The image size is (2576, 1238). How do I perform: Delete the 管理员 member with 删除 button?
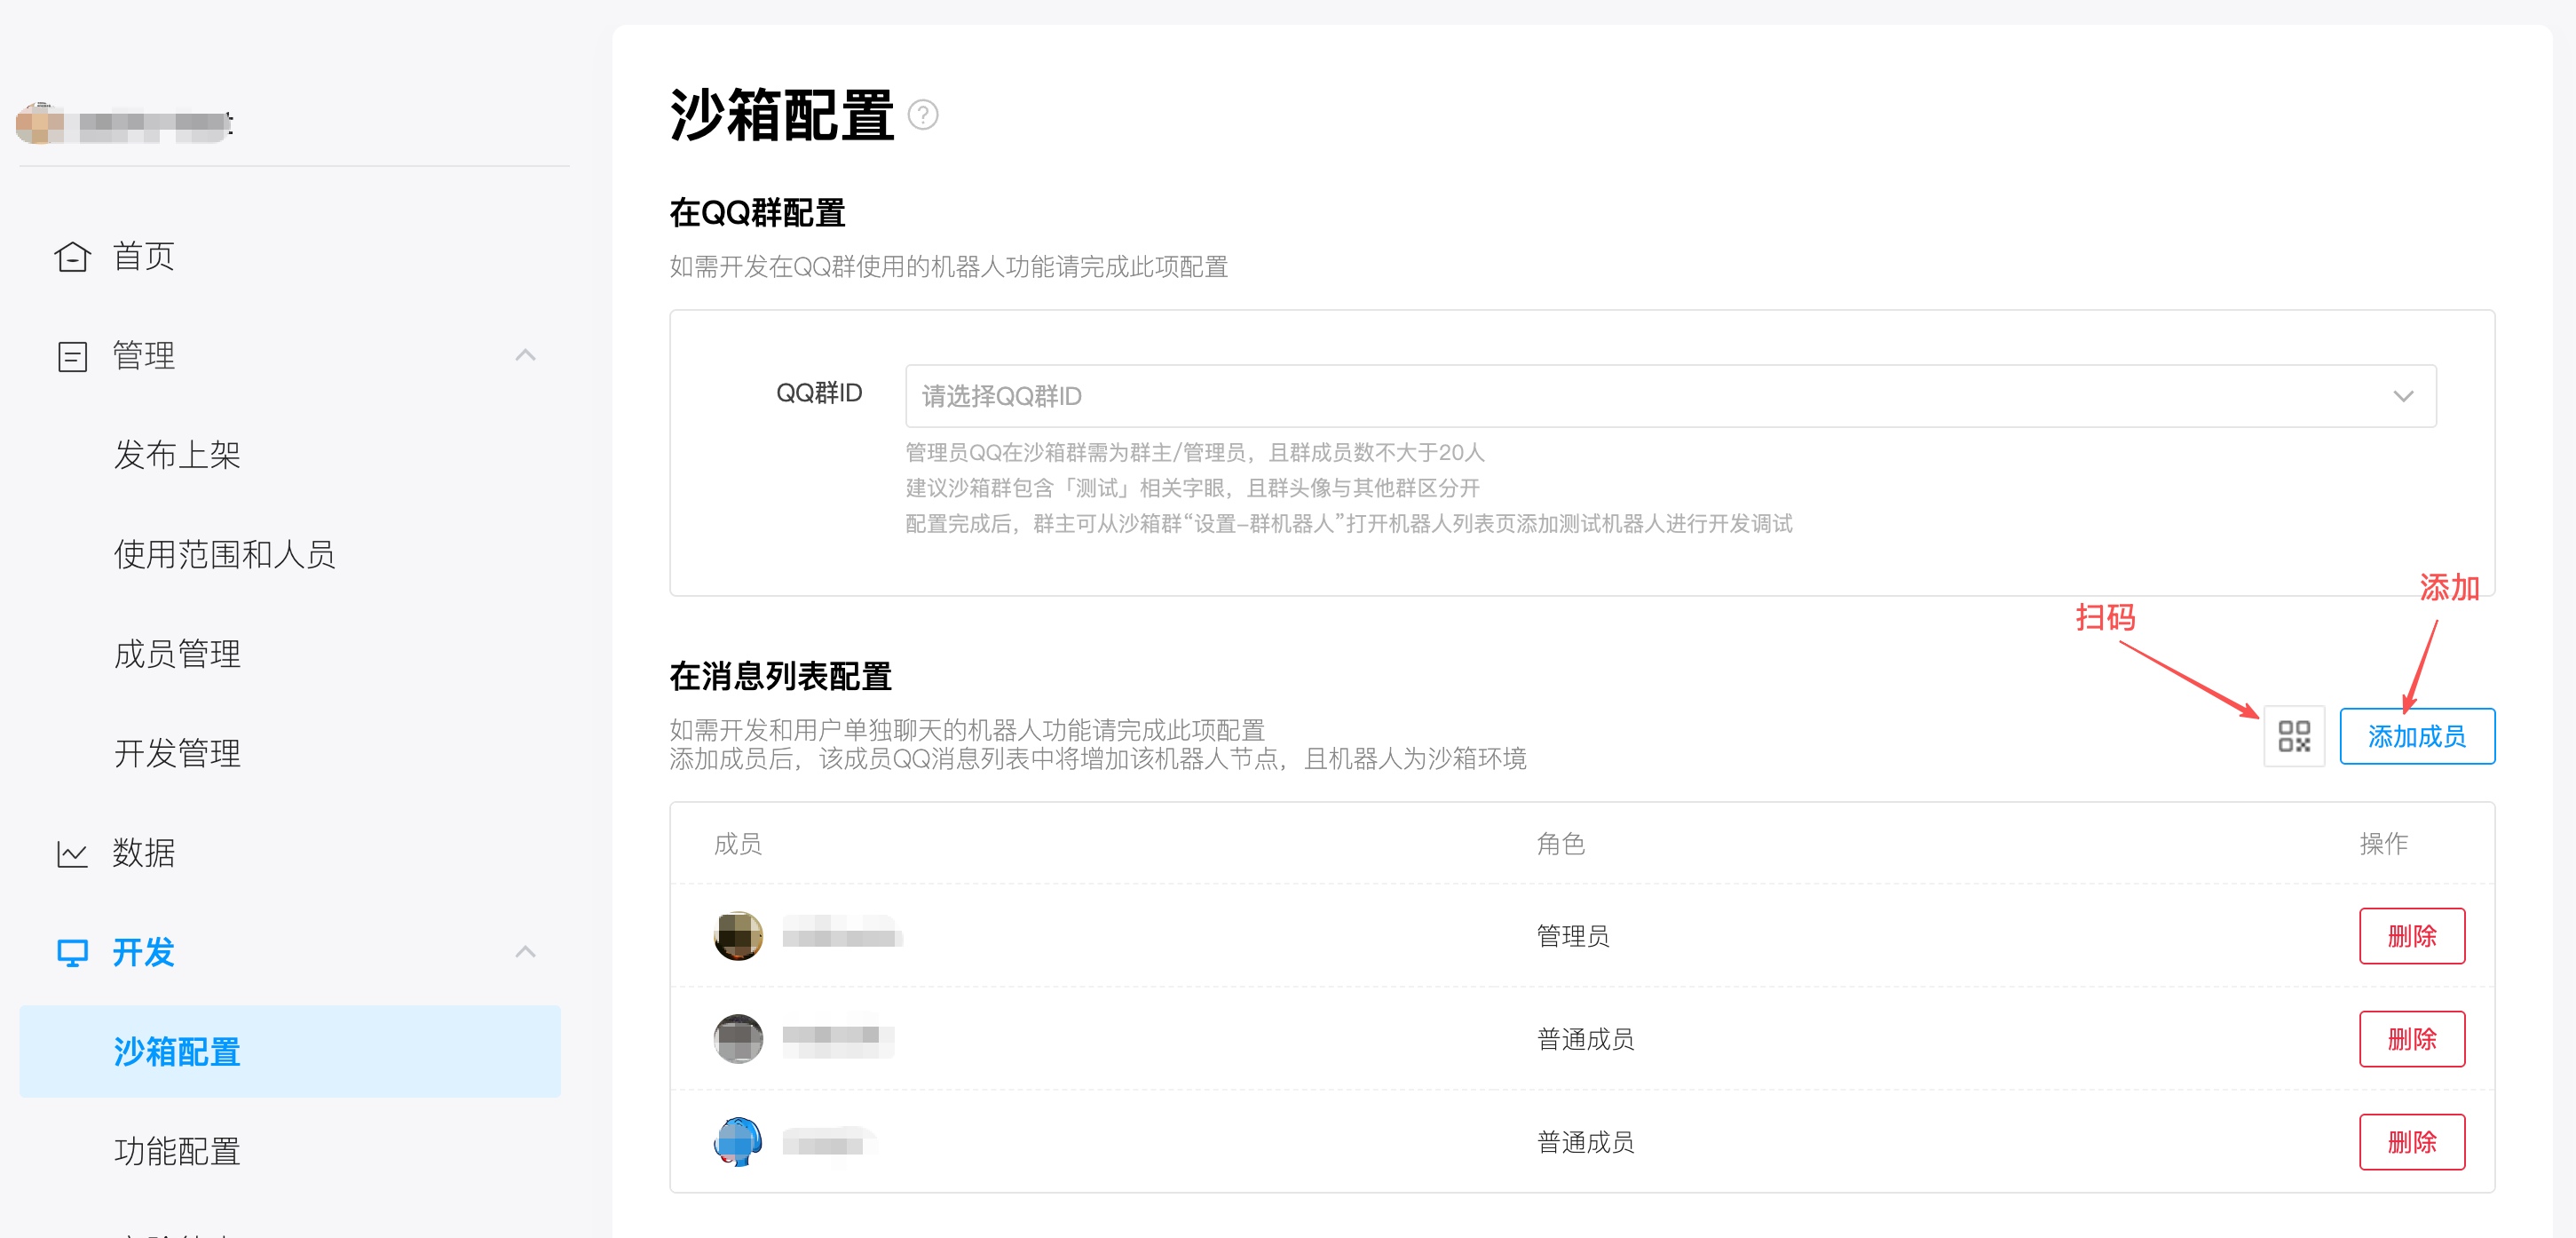click(x=2412, y=936)
